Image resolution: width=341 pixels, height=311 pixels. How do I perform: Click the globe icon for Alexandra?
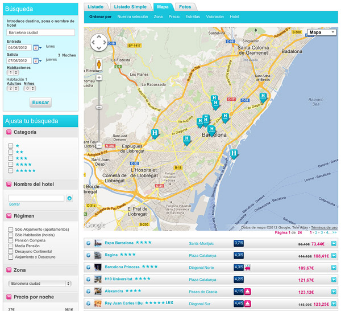[x=88, y=291]
